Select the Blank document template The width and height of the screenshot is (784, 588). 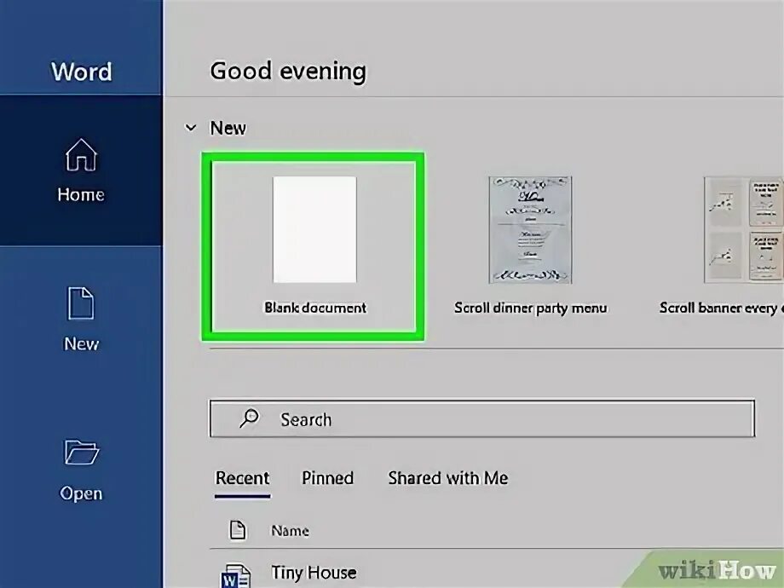tap(314, 246)
